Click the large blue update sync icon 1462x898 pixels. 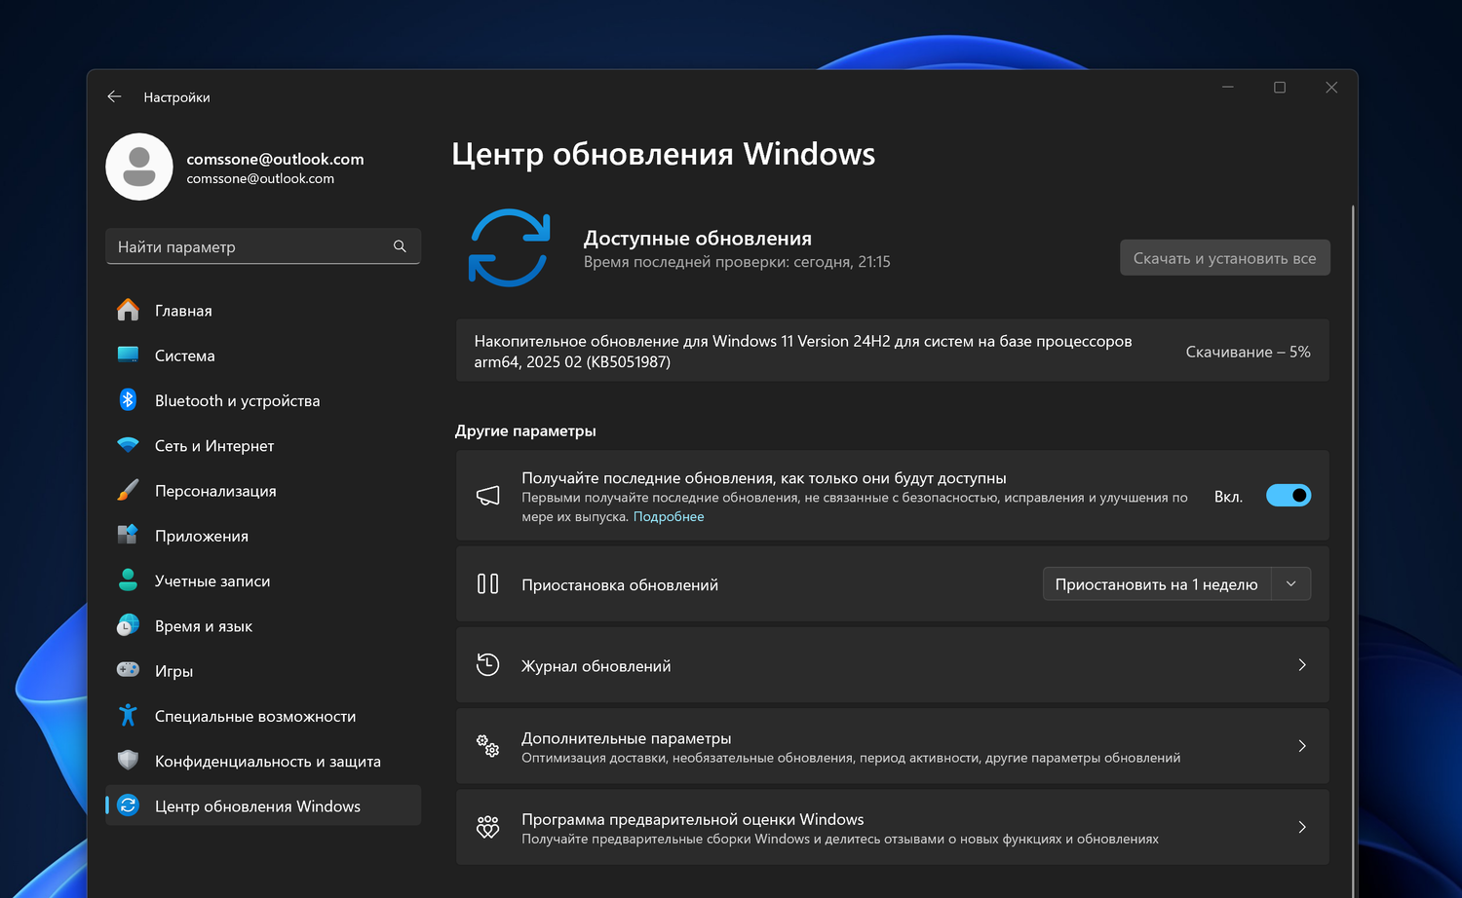click(x=509, y=247)
